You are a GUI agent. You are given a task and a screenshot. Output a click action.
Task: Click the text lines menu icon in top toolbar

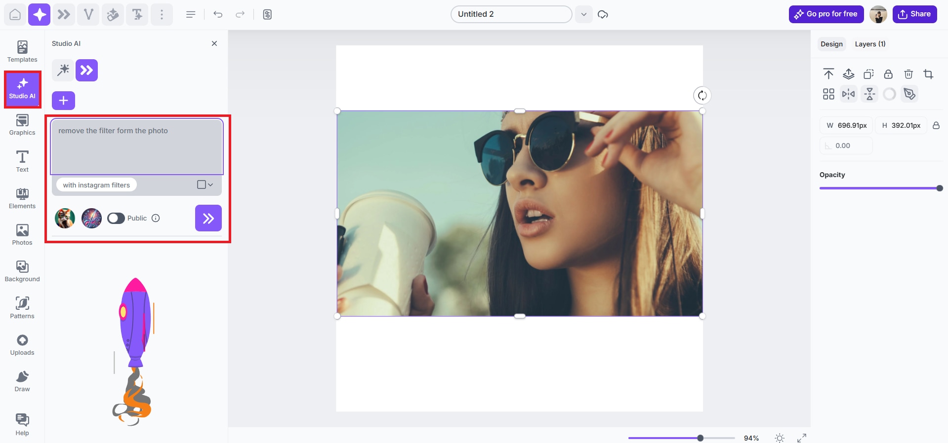[191, 14]
